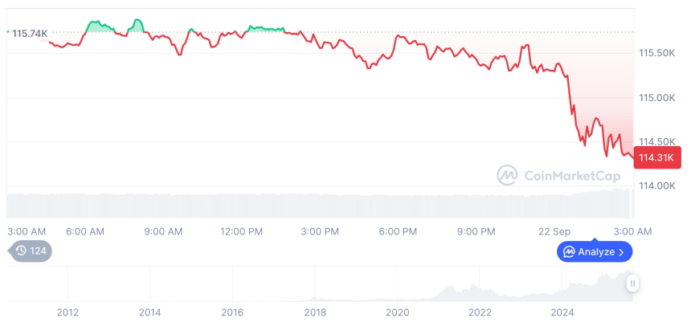Image resolution: width=691 pixels, height=322 pixels.
Task: Select 2020 on the year timeline
Action: [x=397, y=312]
